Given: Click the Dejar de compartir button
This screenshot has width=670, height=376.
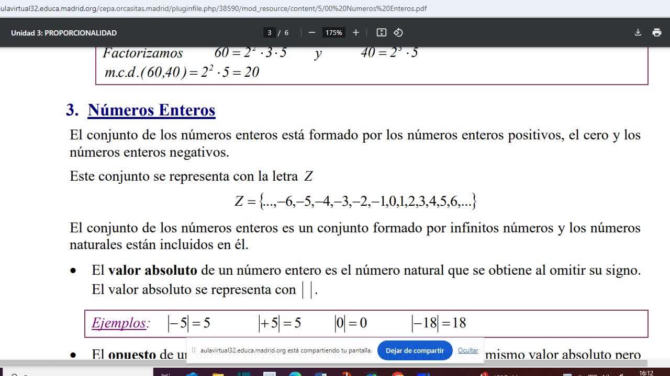Looking at the screenshot, I should [415, 350].
